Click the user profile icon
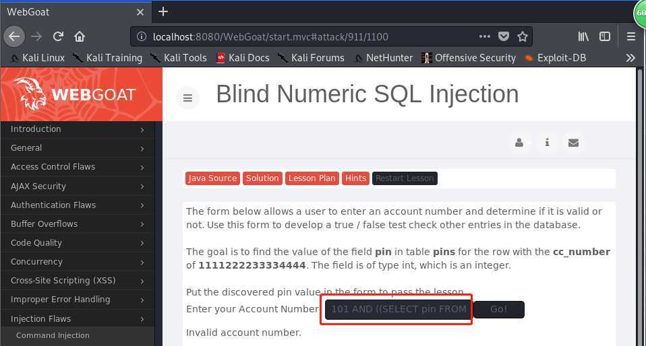Viewport: 646px width, 346px height. (x=519, y=143)
